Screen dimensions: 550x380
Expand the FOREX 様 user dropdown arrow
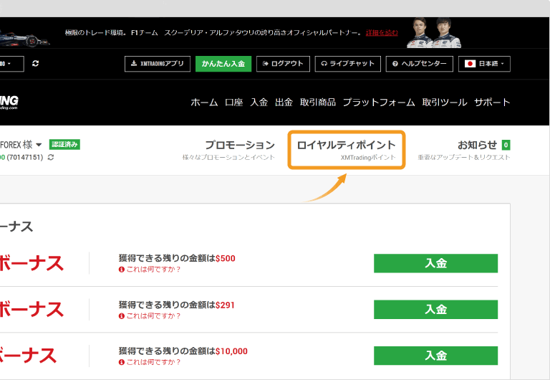[39, 145]
